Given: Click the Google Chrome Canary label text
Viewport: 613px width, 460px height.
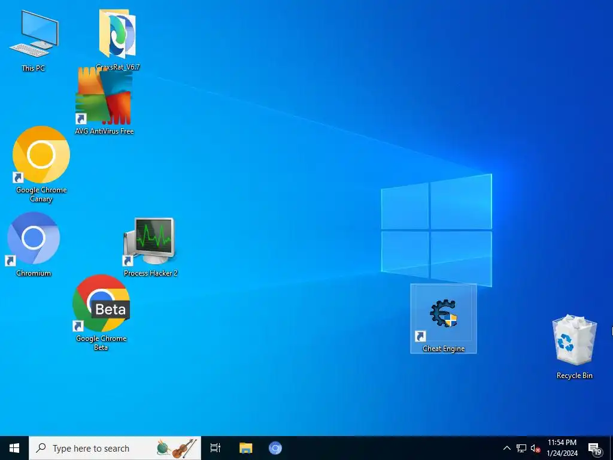Looking at the screenshot, I should coord(41,195).
